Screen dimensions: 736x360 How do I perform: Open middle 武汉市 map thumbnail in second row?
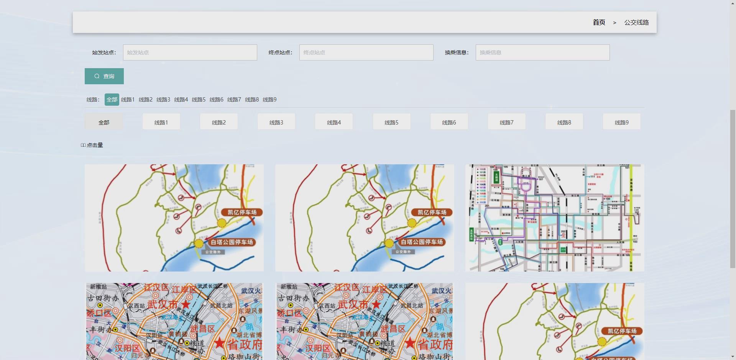pyautogui.click(x=365, y=321)
